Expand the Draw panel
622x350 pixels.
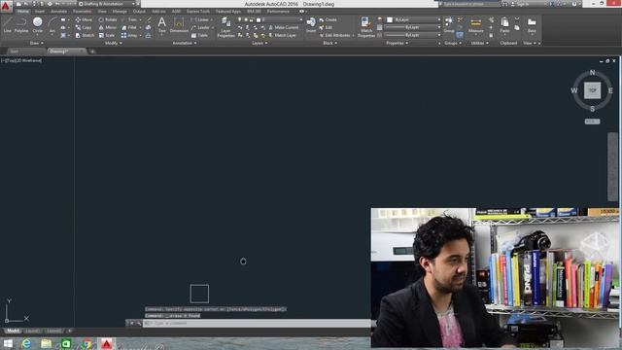[37, 43]
